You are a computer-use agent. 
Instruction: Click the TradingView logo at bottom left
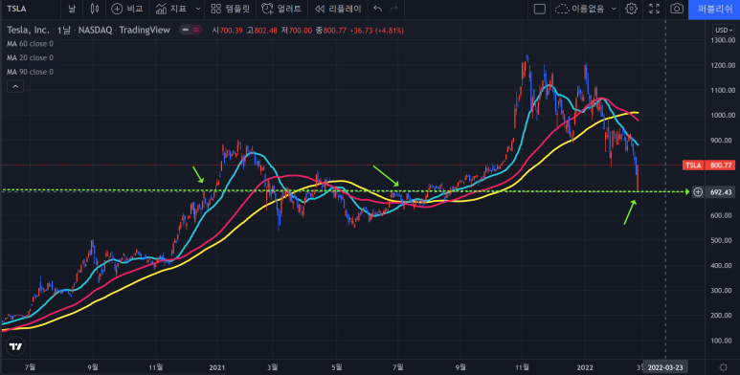tap(15, 346)
